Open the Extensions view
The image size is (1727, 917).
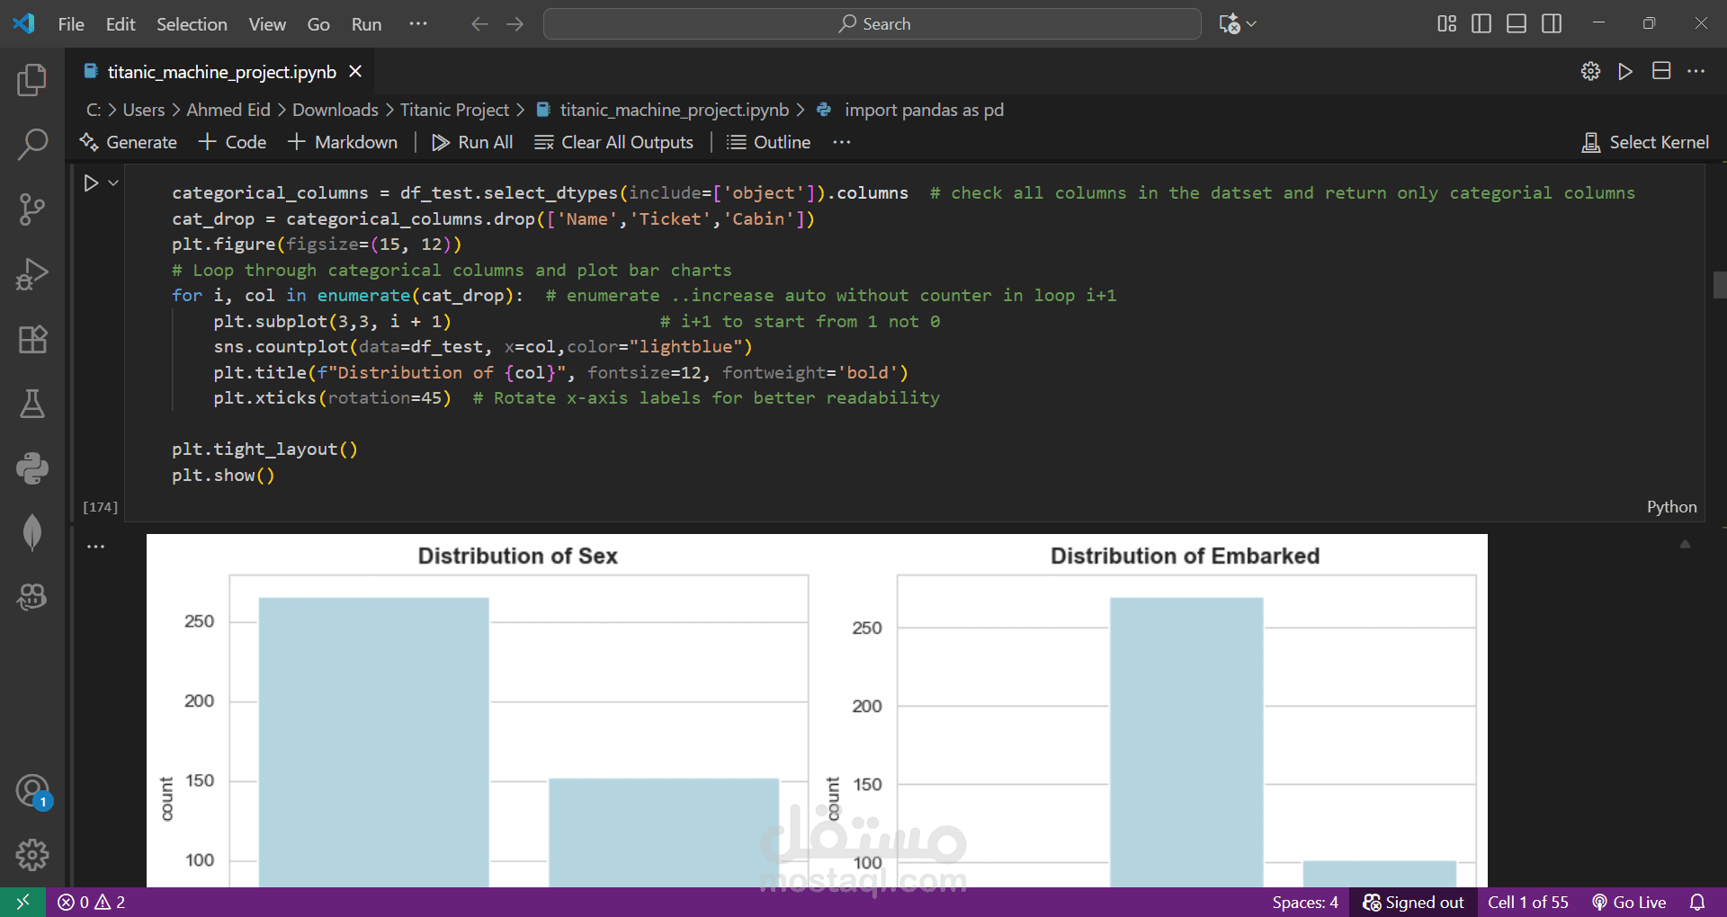click(32, 339)
